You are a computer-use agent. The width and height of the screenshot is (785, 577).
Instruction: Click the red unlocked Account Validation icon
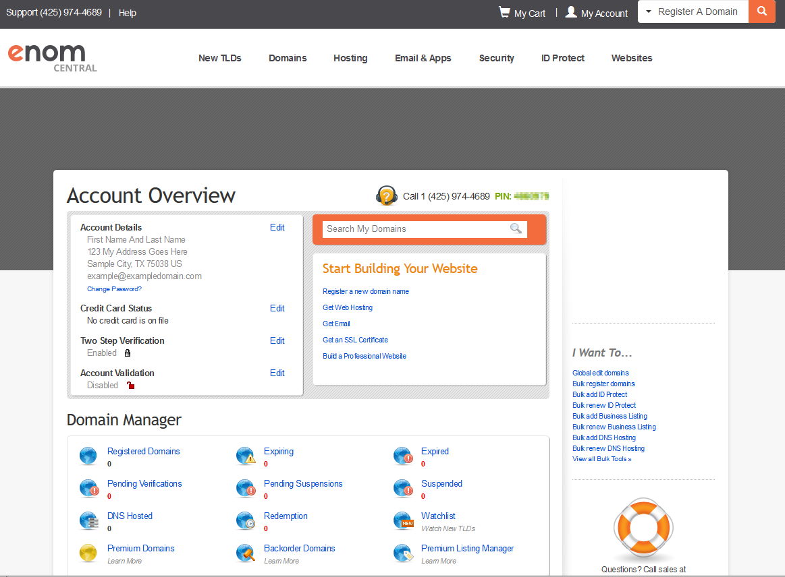click(x=131, y=385)
